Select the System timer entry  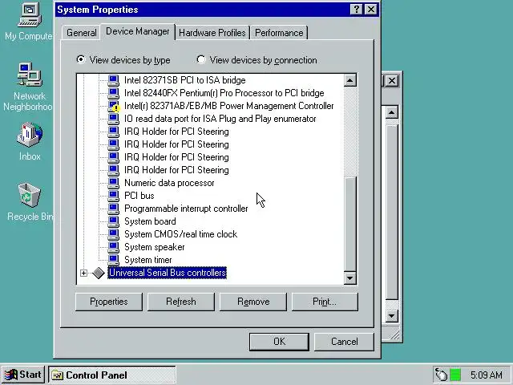[x=147, y=259]
